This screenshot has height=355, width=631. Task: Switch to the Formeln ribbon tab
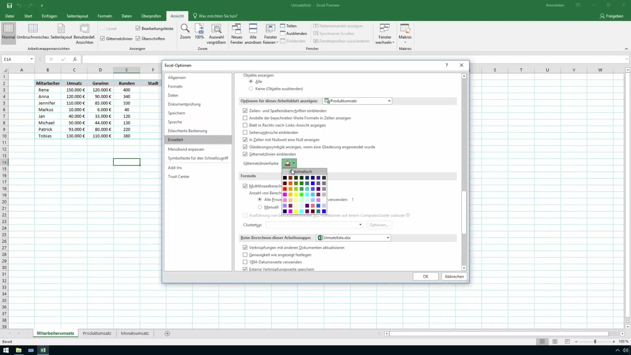click(x=105, y=16)
